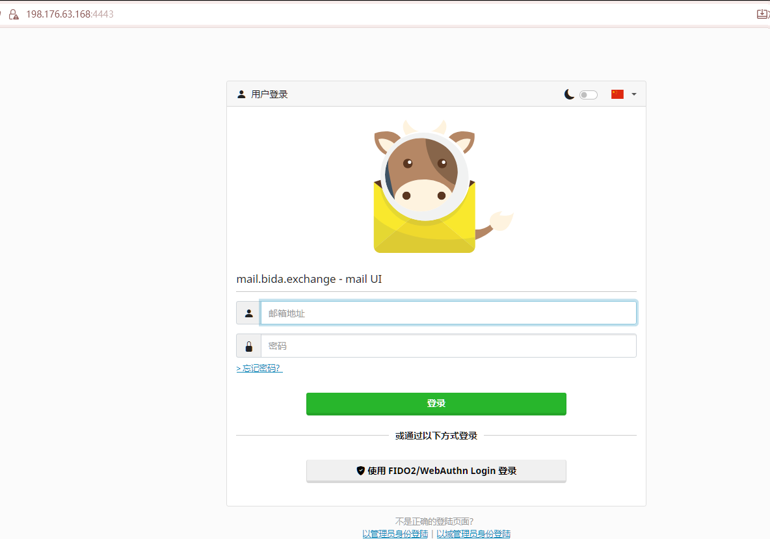Expand the language dropdown caret
Image resolution: width=770 pixels, height=539 pixels.
(x=634, y=95)
